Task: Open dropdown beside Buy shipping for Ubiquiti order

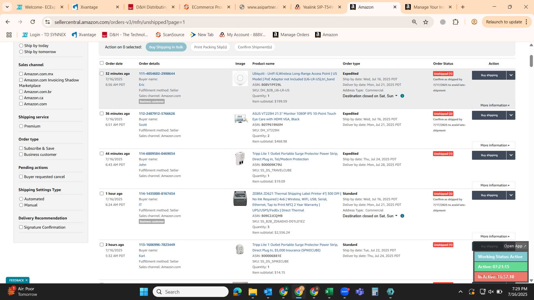Action: click(x=511, y=75)
